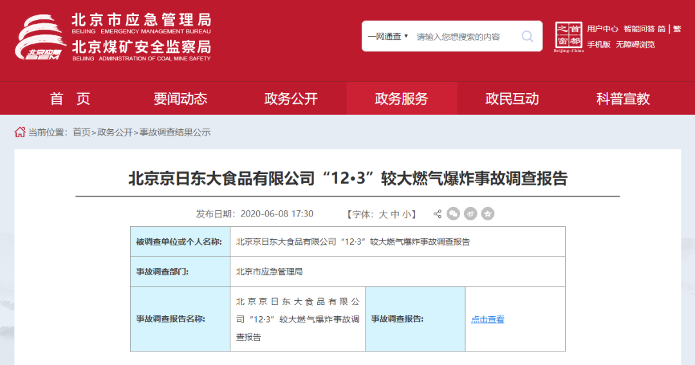Click label 事故调查部门:
The height and width of the screenshot is (365, 695).
162,272
